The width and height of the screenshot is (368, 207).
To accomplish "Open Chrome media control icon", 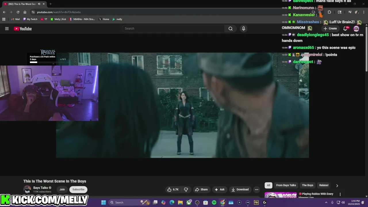I will coord(350,12).
